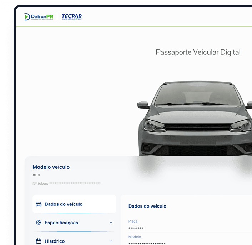
Task: Click the Modelo veículo heading
Action: [51, 167]
